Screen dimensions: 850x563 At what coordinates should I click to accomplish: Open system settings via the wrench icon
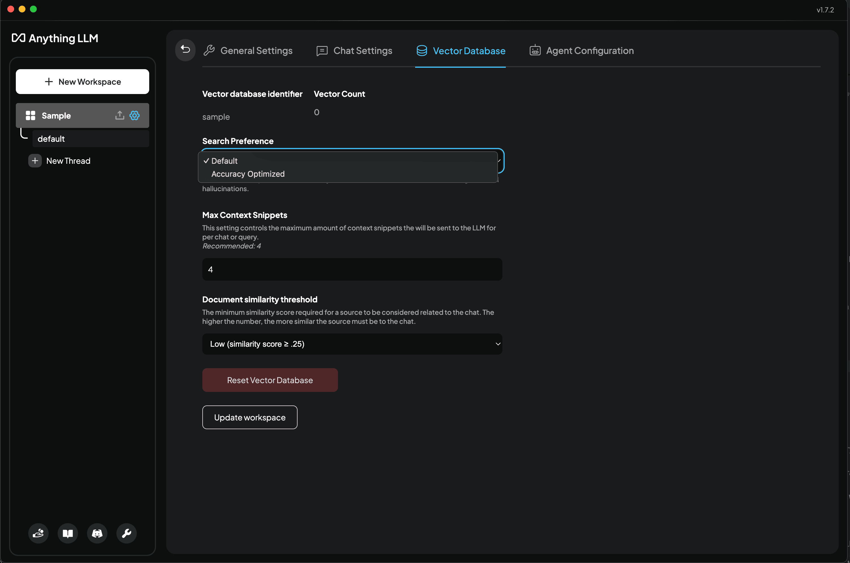click(126, 533)
